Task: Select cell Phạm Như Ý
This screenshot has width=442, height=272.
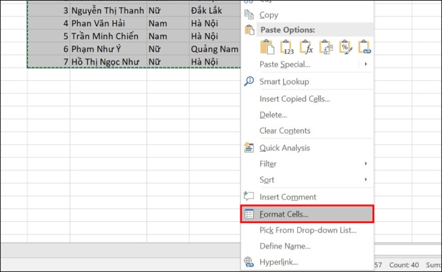Action: pyautogui.click(x=108, y=49)
